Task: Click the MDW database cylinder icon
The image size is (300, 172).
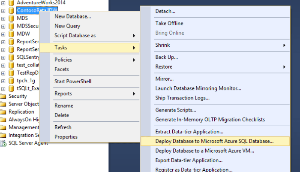Action: click(x=12, y=34)
